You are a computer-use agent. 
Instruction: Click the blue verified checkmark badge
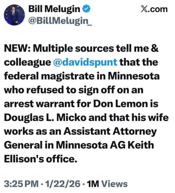coord(86,9)
